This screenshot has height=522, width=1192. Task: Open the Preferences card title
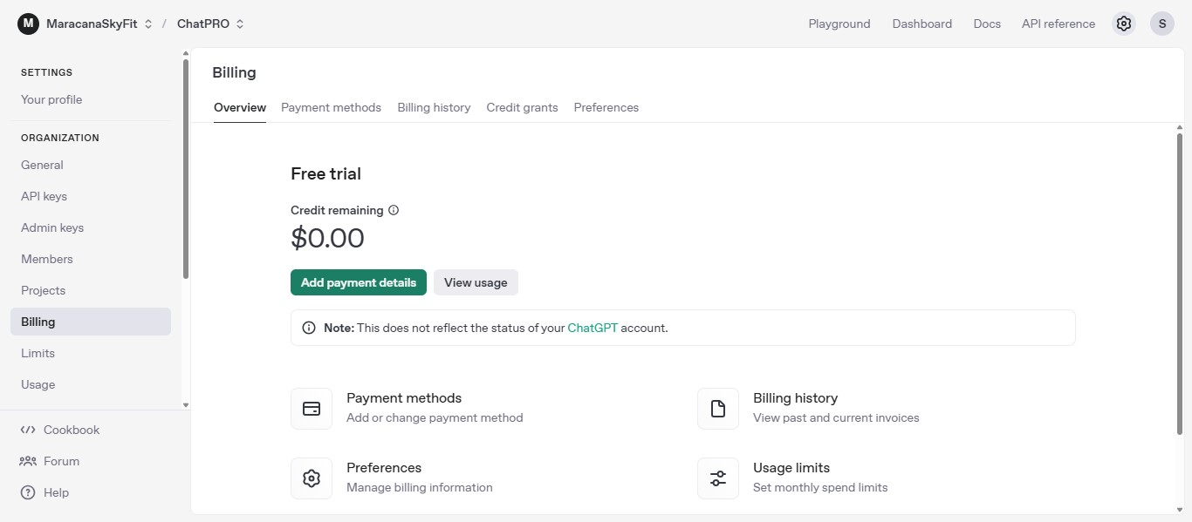[x=384, y=468]
